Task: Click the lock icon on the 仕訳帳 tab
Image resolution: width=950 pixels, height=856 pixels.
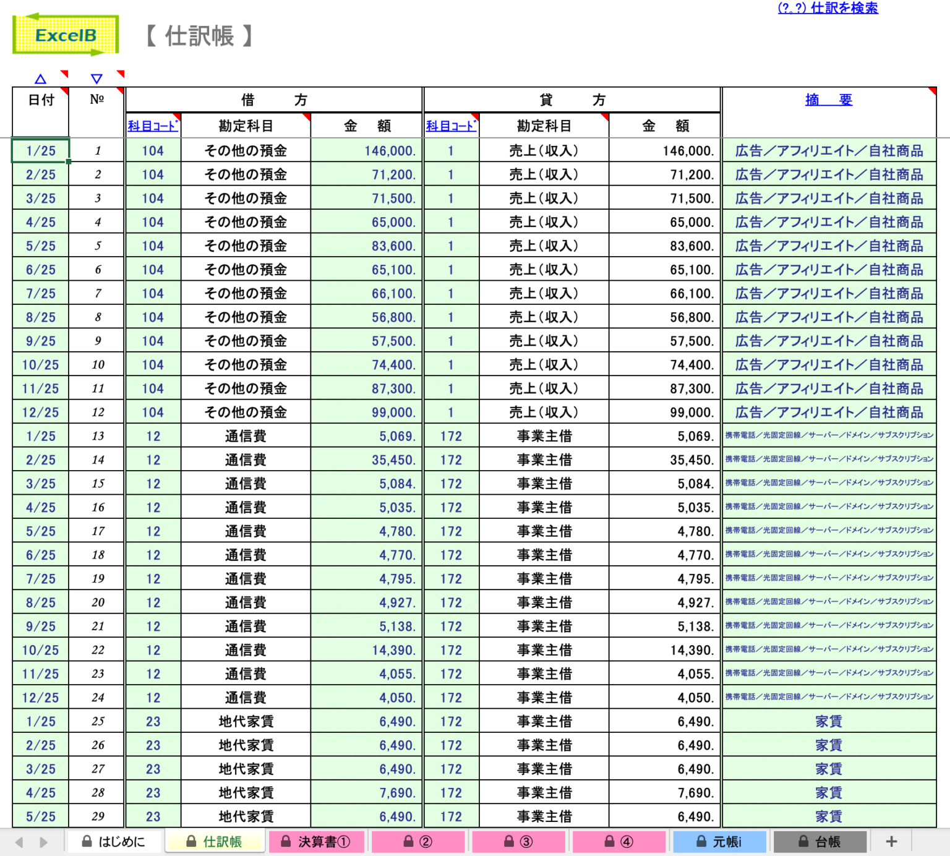Action: 192,841
